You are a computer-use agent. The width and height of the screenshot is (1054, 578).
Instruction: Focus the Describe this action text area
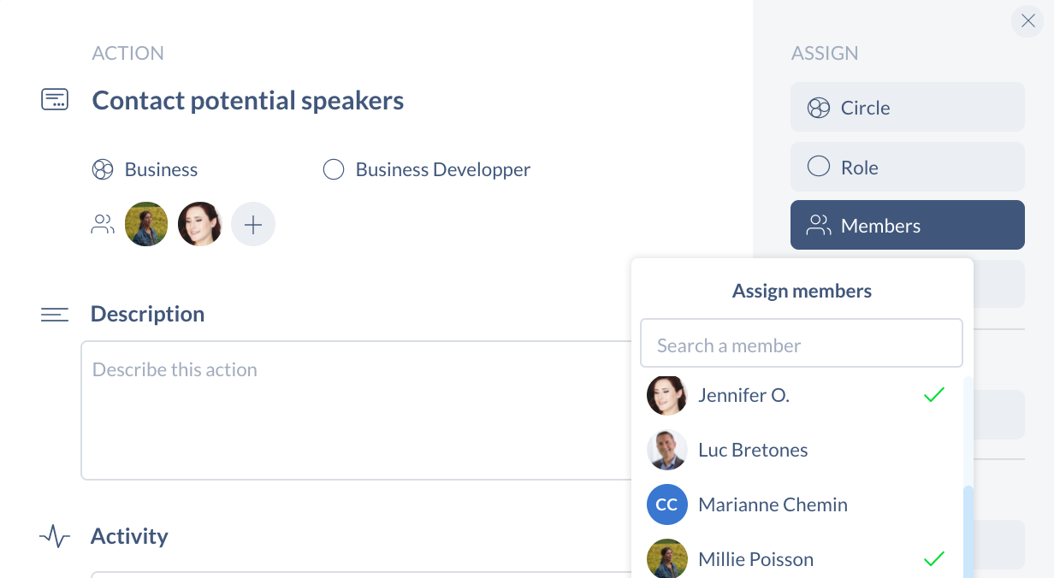(x=357, y=410)
